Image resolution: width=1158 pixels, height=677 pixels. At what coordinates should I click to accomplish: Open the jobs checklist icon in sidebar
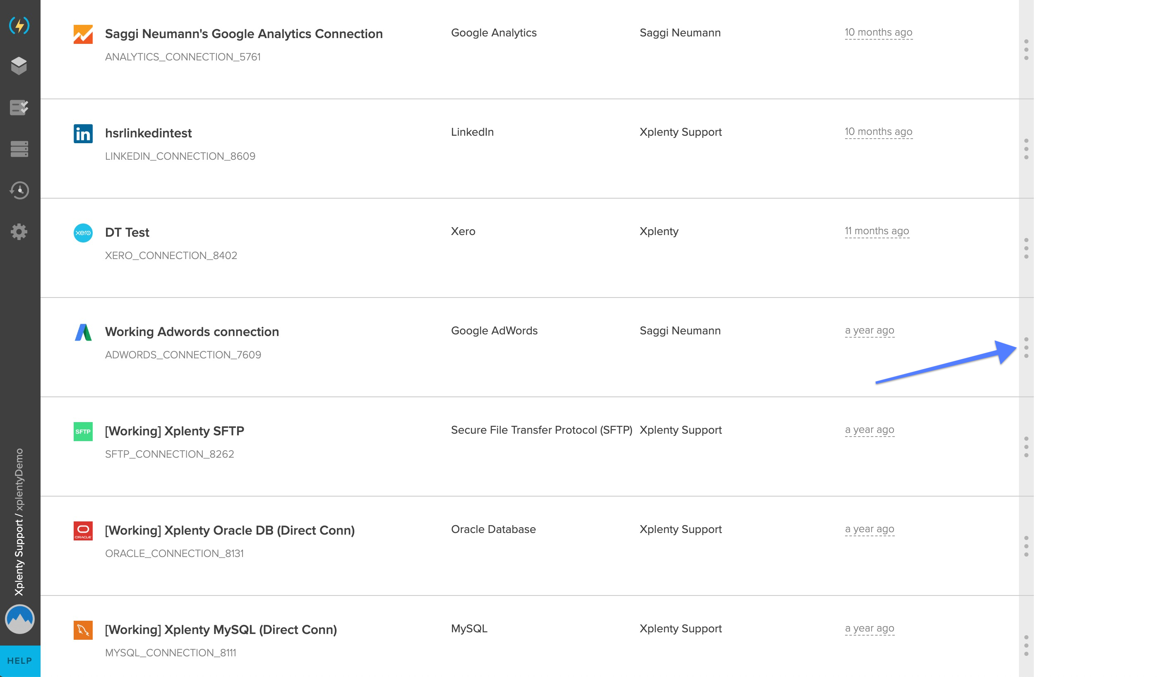point(19,108)
